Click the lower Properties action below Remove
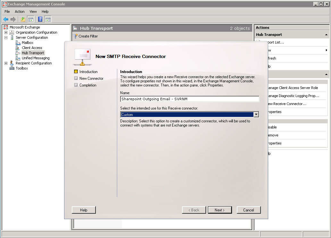This screenshot has height=238, width=331. (275, 143)
